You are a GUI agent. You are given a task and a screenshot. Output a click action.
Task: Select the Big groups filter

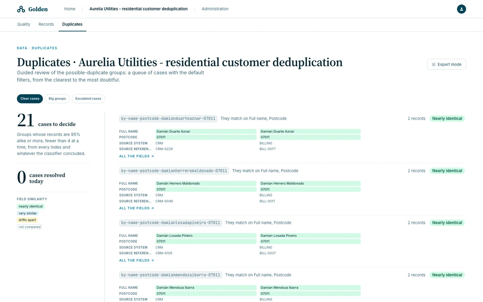point(57,99)
